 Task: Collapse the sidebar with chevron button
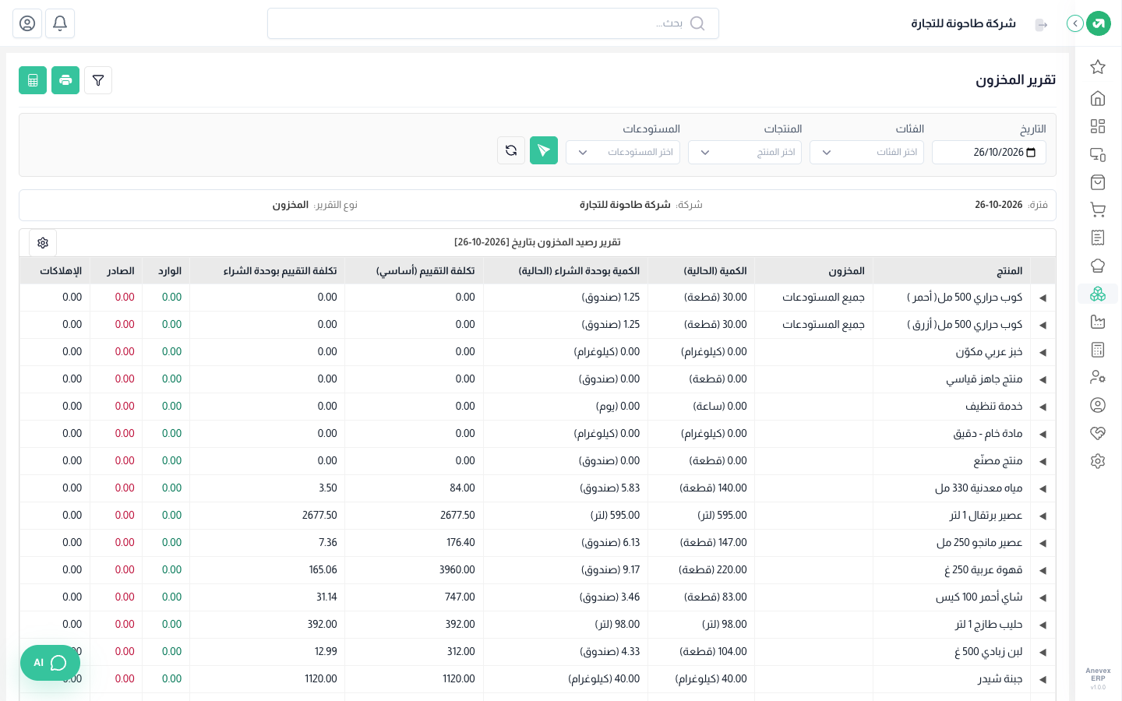(x=1075, y=23)
